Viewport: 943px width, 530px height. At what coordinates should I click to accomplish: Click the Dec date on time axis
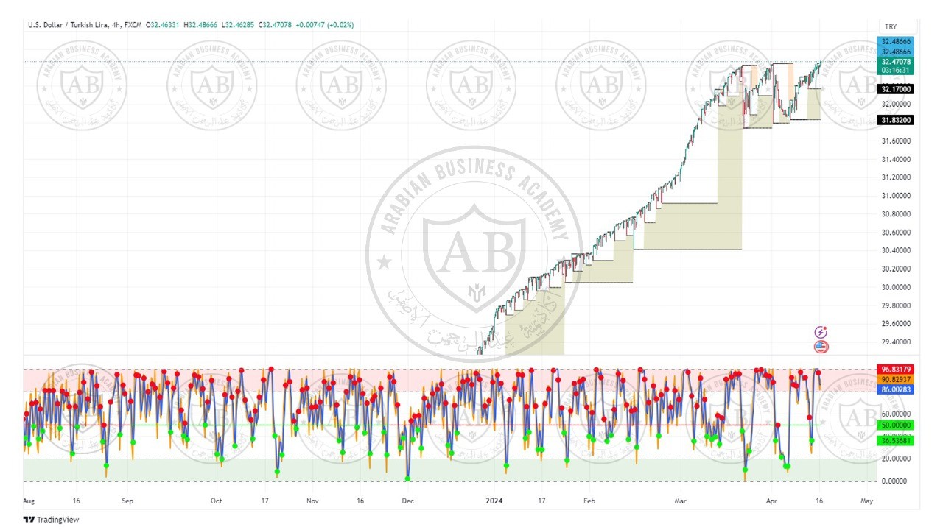(407, 501)
